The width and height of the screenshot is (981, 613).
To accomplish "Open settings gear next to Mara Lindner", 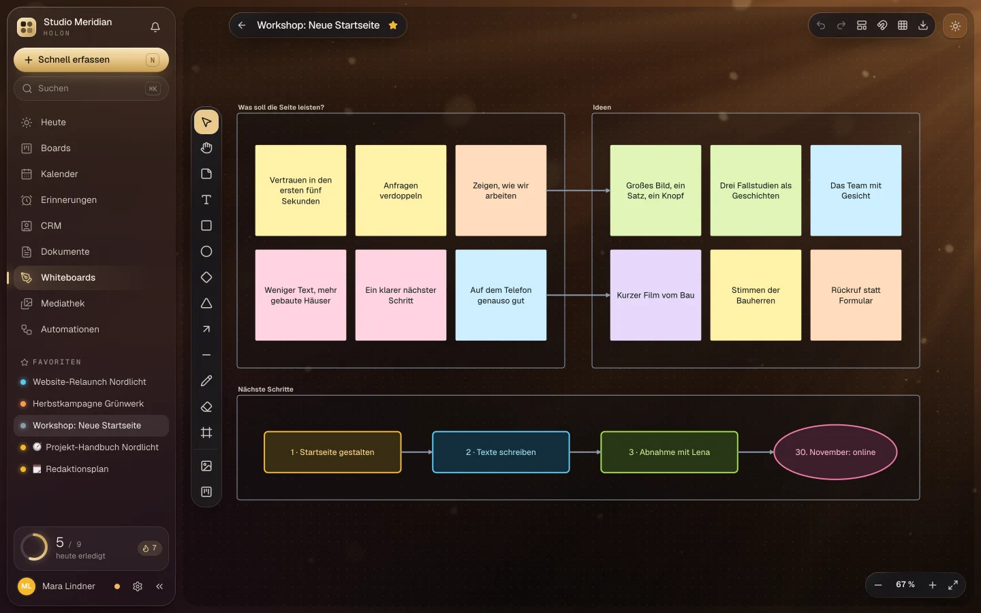I will [x=138, y=586].
